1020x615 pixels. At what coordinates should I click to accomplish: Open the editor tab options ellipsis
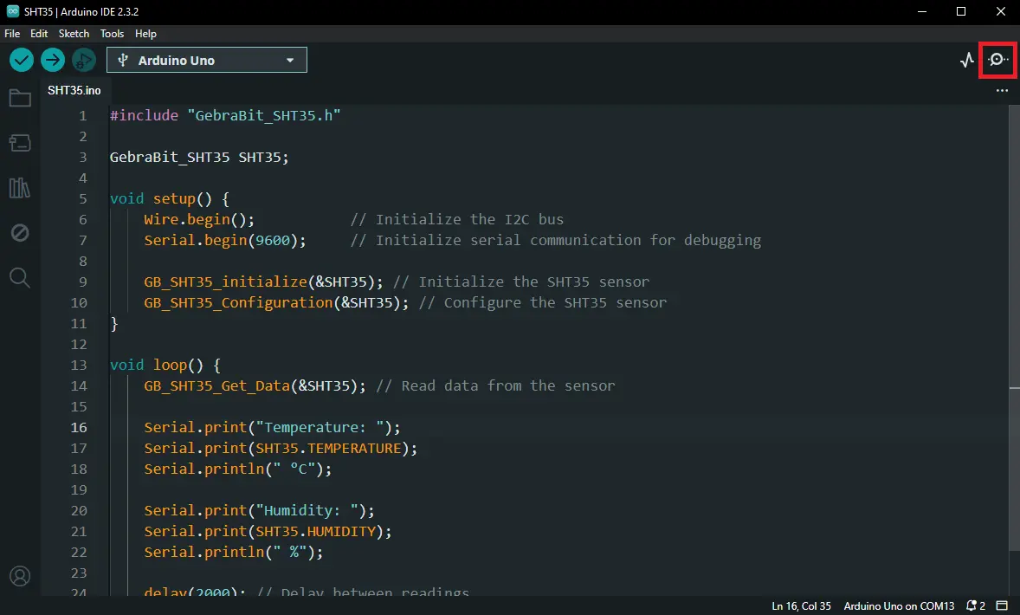tap(1002, 90)
